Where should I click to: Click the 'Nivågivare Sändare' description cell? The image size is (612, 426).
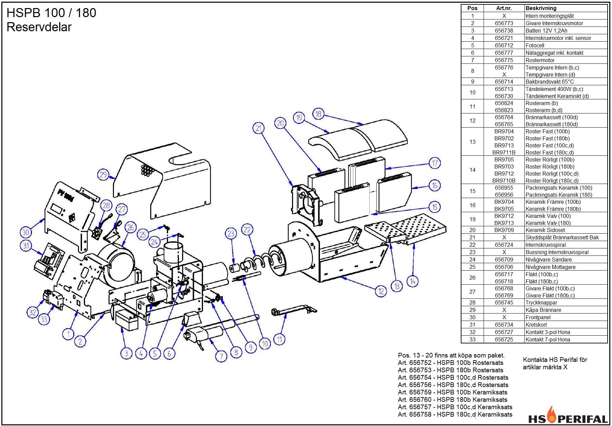[x=566, y=259]
